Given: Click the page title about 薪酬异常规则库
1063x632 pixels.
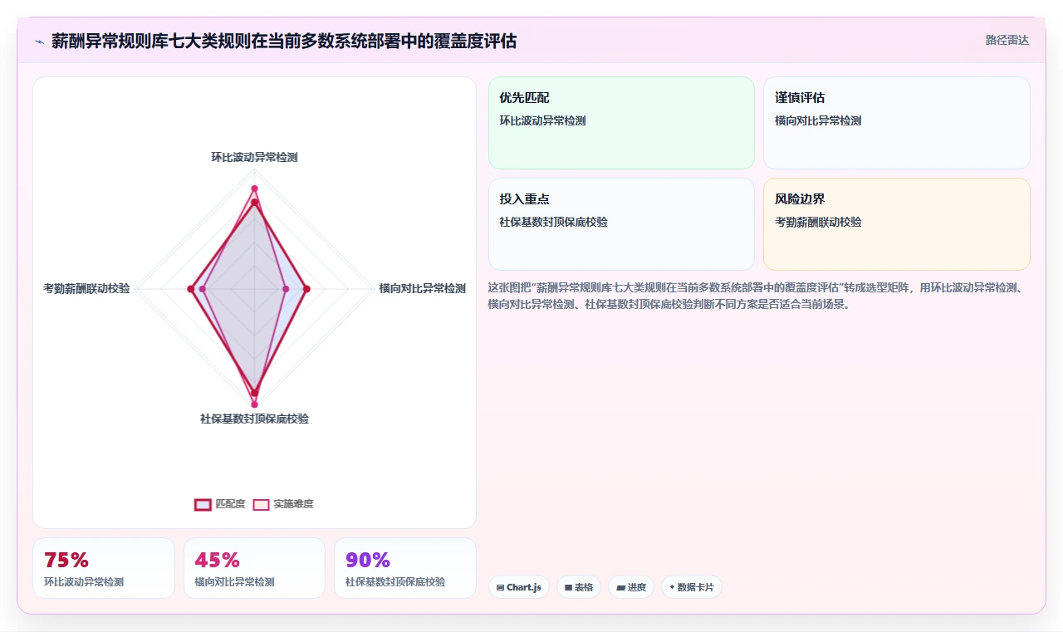Looking at the screenshot, I should 284,42.
